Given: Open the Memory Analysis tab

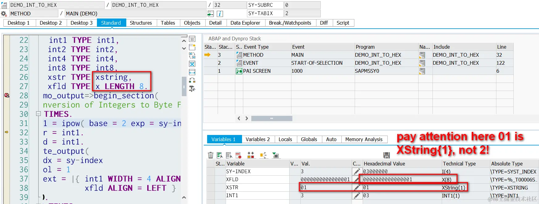Looking at the screenshot, I should 364,139.
